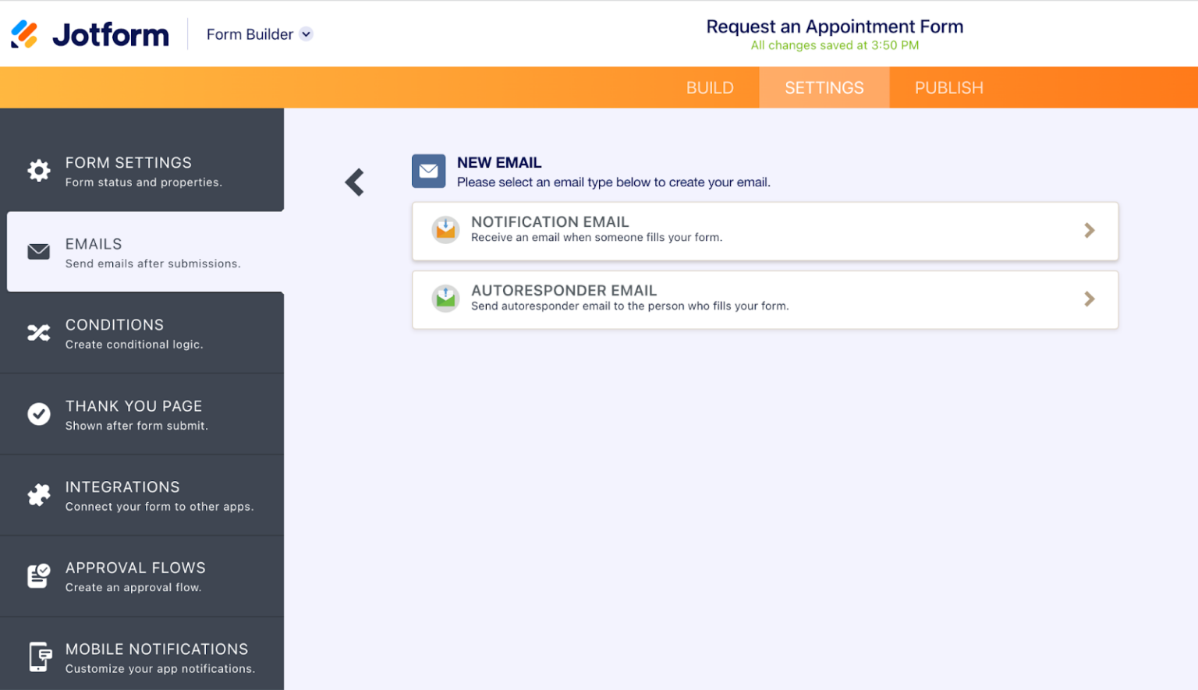
Task: Click the Autoresponder Email green icon
Action: [445, 299]
